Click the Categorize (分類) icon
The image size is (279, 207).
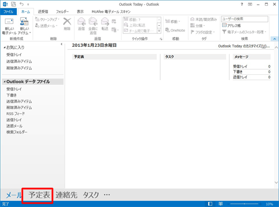[193, 26]
